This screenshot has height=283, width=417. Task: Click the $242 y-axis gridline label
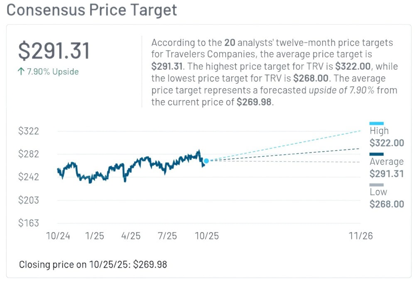28,177
